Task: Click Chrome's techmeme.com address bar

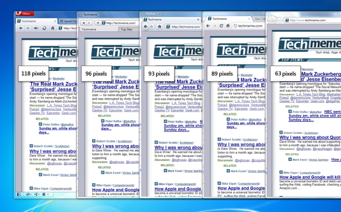Action: click(251, 26)
